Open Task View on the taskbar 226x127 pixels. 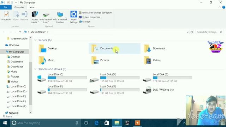[x=86, y=123]
